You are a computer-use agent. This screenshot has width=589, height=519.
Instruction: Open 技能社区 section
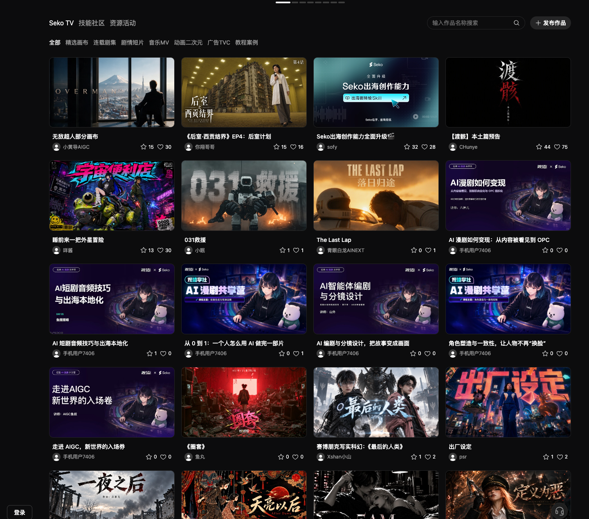(x=92, y=23)
